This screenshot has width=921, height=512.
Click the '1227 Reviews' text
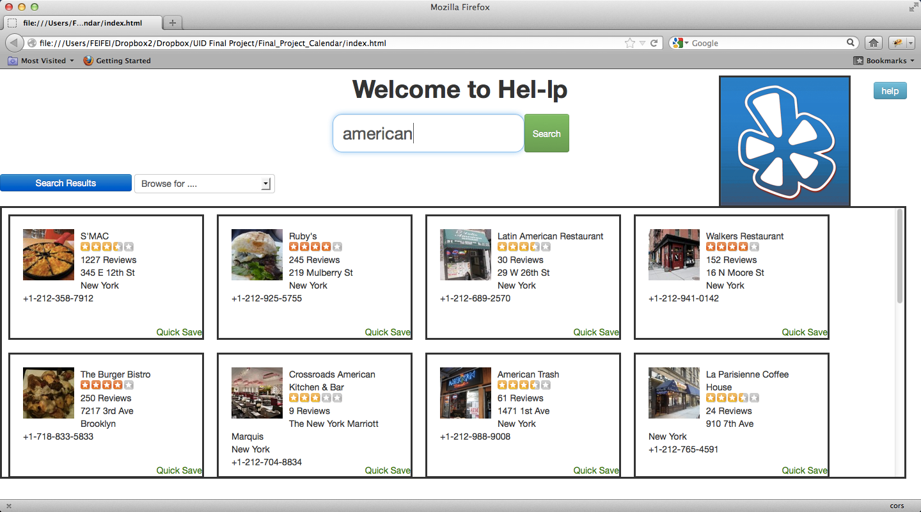[109, 260]
